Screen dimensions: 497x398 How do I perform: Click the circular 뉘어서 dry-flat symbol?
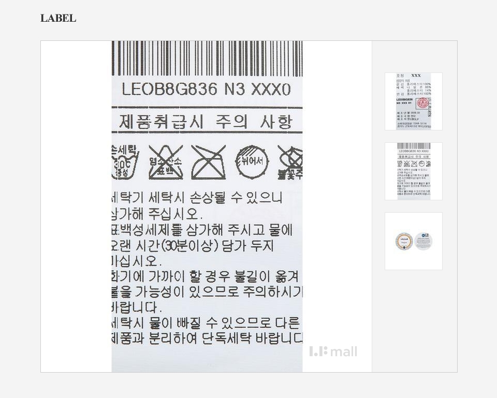coord(252,162)
